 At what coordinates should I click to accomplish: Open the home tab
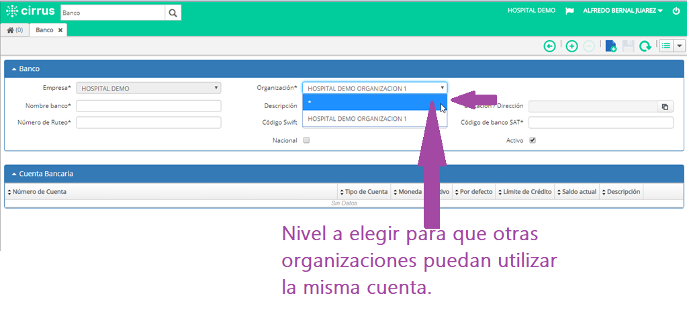point(15,30)
